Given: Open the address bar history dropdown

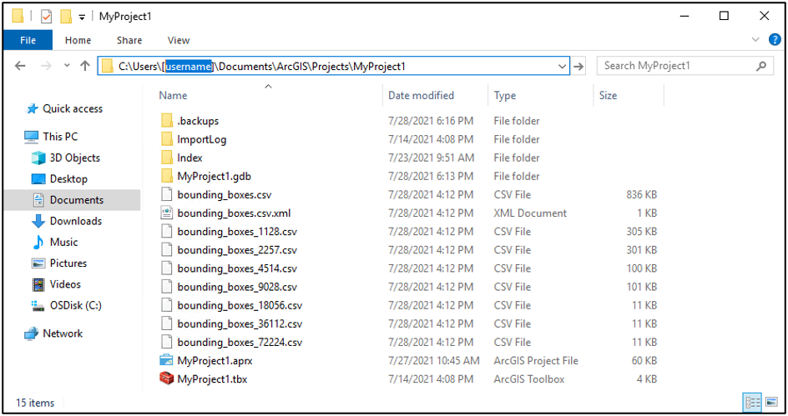Looking at the screenshot, I should tap(562, 66).
